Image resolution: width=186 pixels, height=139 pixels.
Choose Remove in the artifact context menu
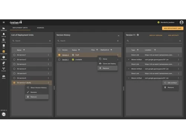pos(170,87)
